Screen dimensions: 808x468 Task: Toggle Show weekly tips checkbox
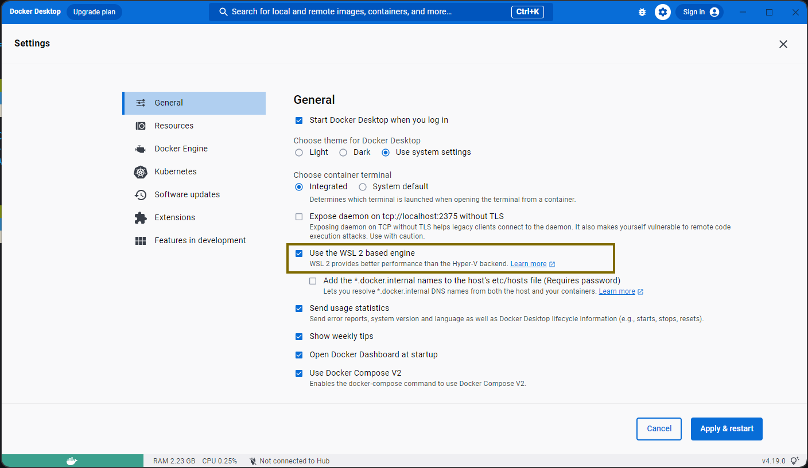coord(299,337)
